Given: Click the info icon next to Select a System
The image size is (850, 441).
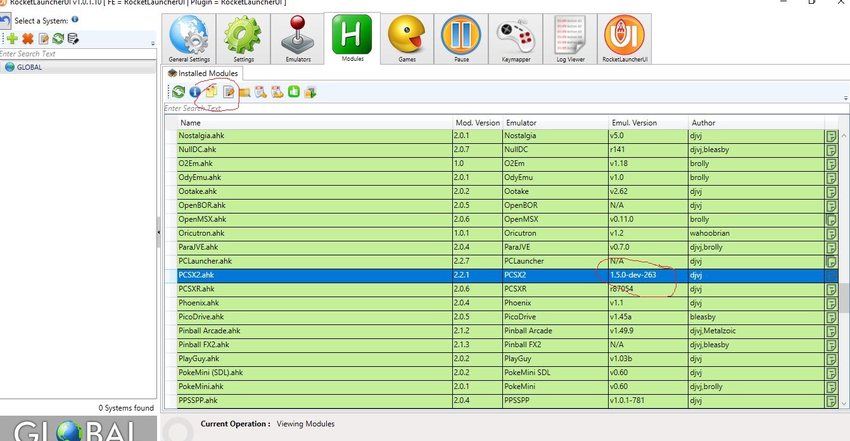Looking at the screenshot, I should [75, 20].
